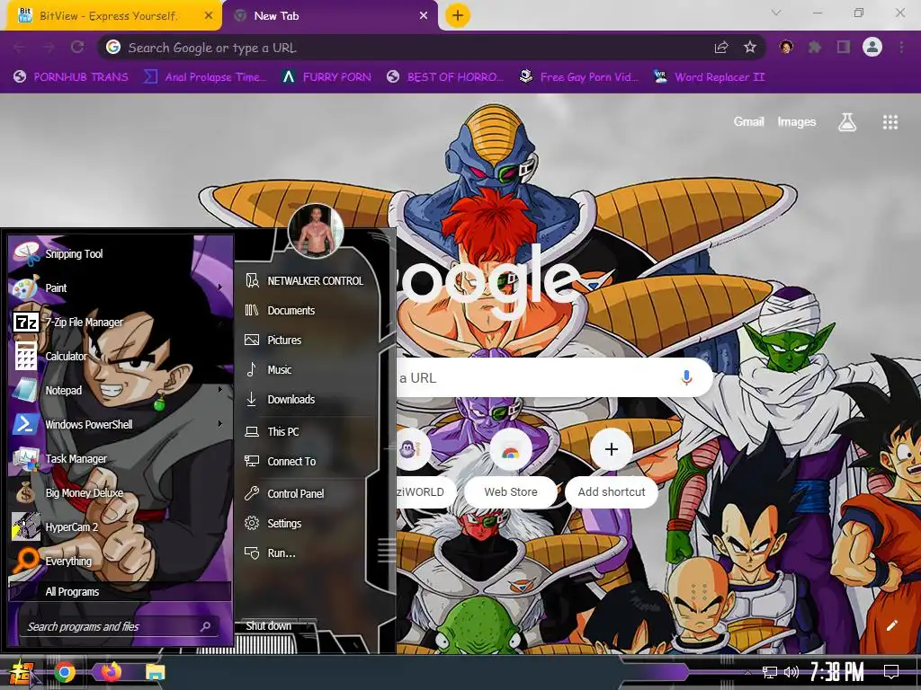921x690 pixels.
Task: Toggle the browser side panel
Action: click(844, 47)
